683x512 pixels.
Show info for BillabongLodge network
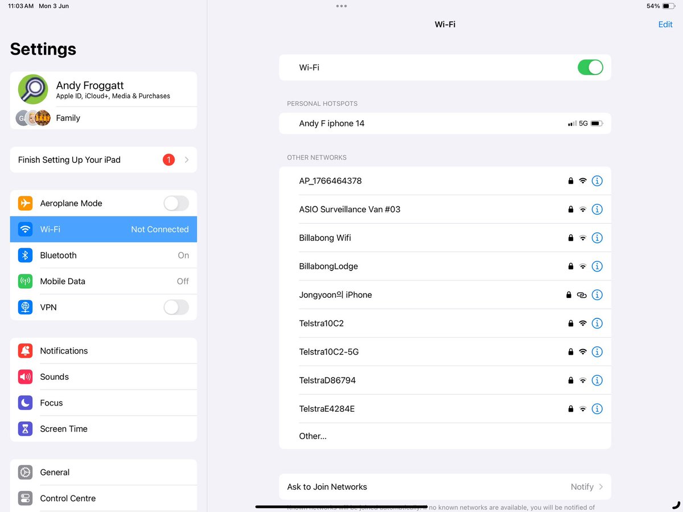[x=597, y=266]
